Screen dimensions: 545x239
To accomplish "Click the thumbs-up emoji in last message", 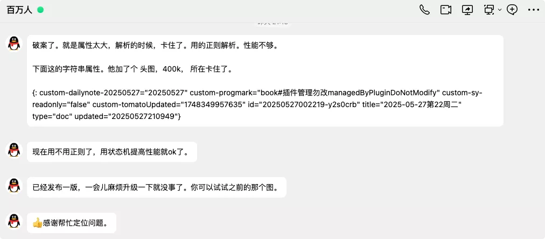I will pos(37,223).
